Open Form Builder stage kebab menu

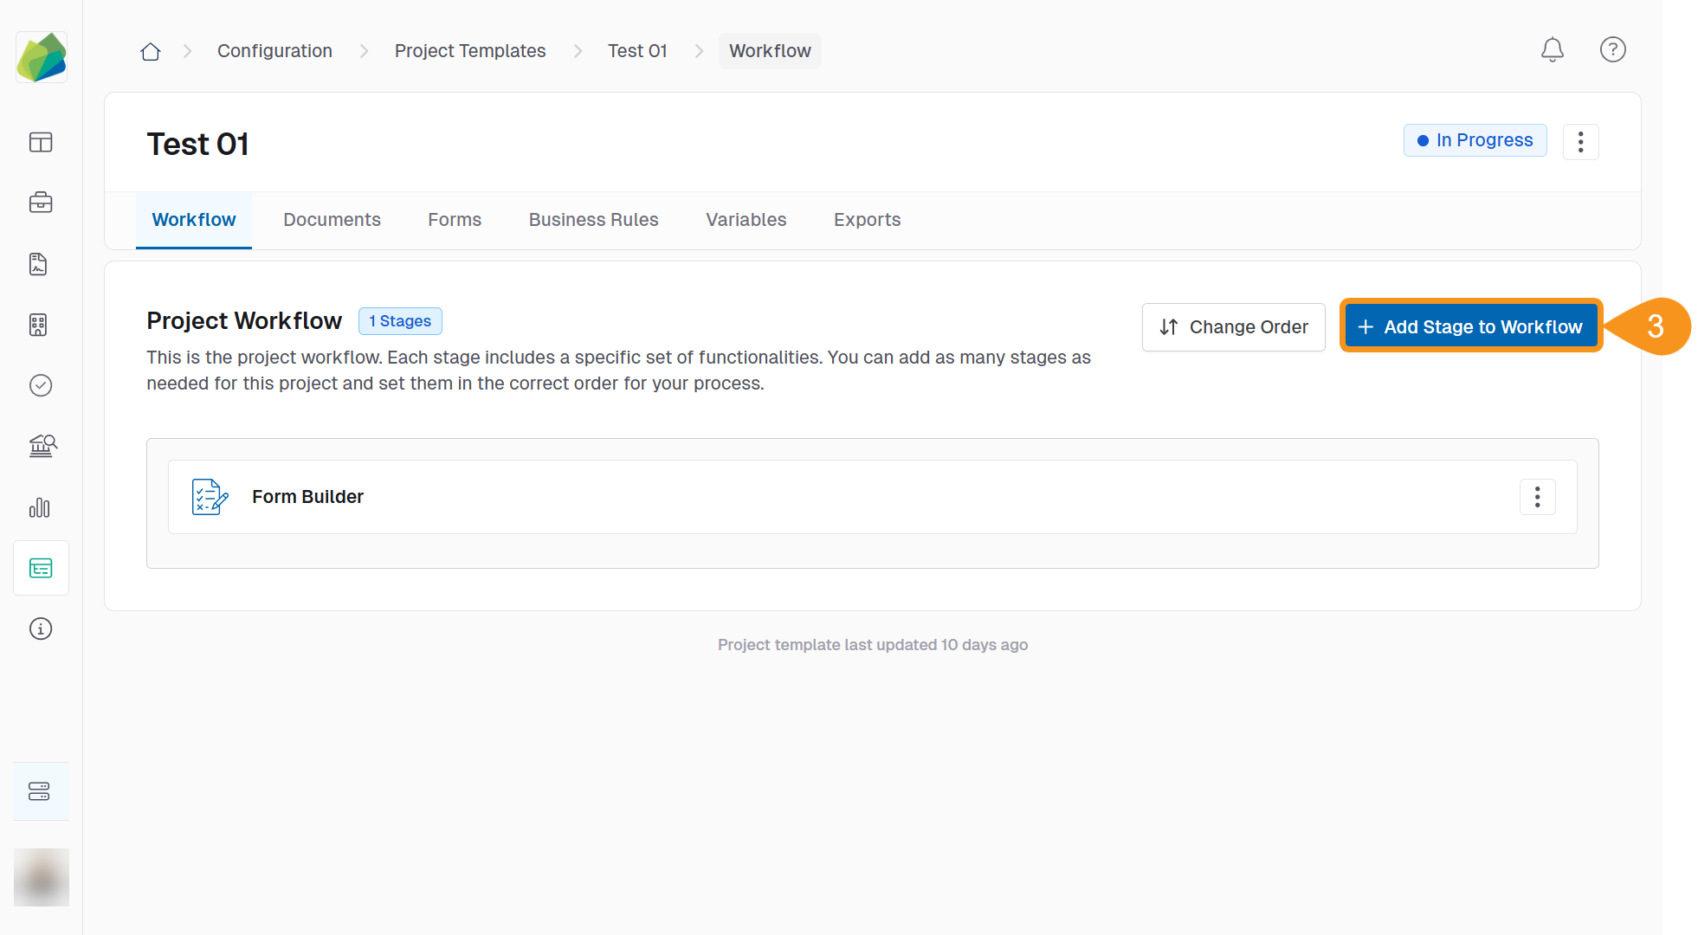point(1537,497)
